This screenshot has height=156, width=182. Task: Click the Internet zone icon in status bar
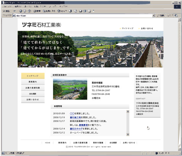[x=157, y=153]
